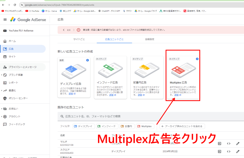Open フィードバック in the sidebar
The height and width of the screenshot is (158, 244).
click(x=23, y=124)
